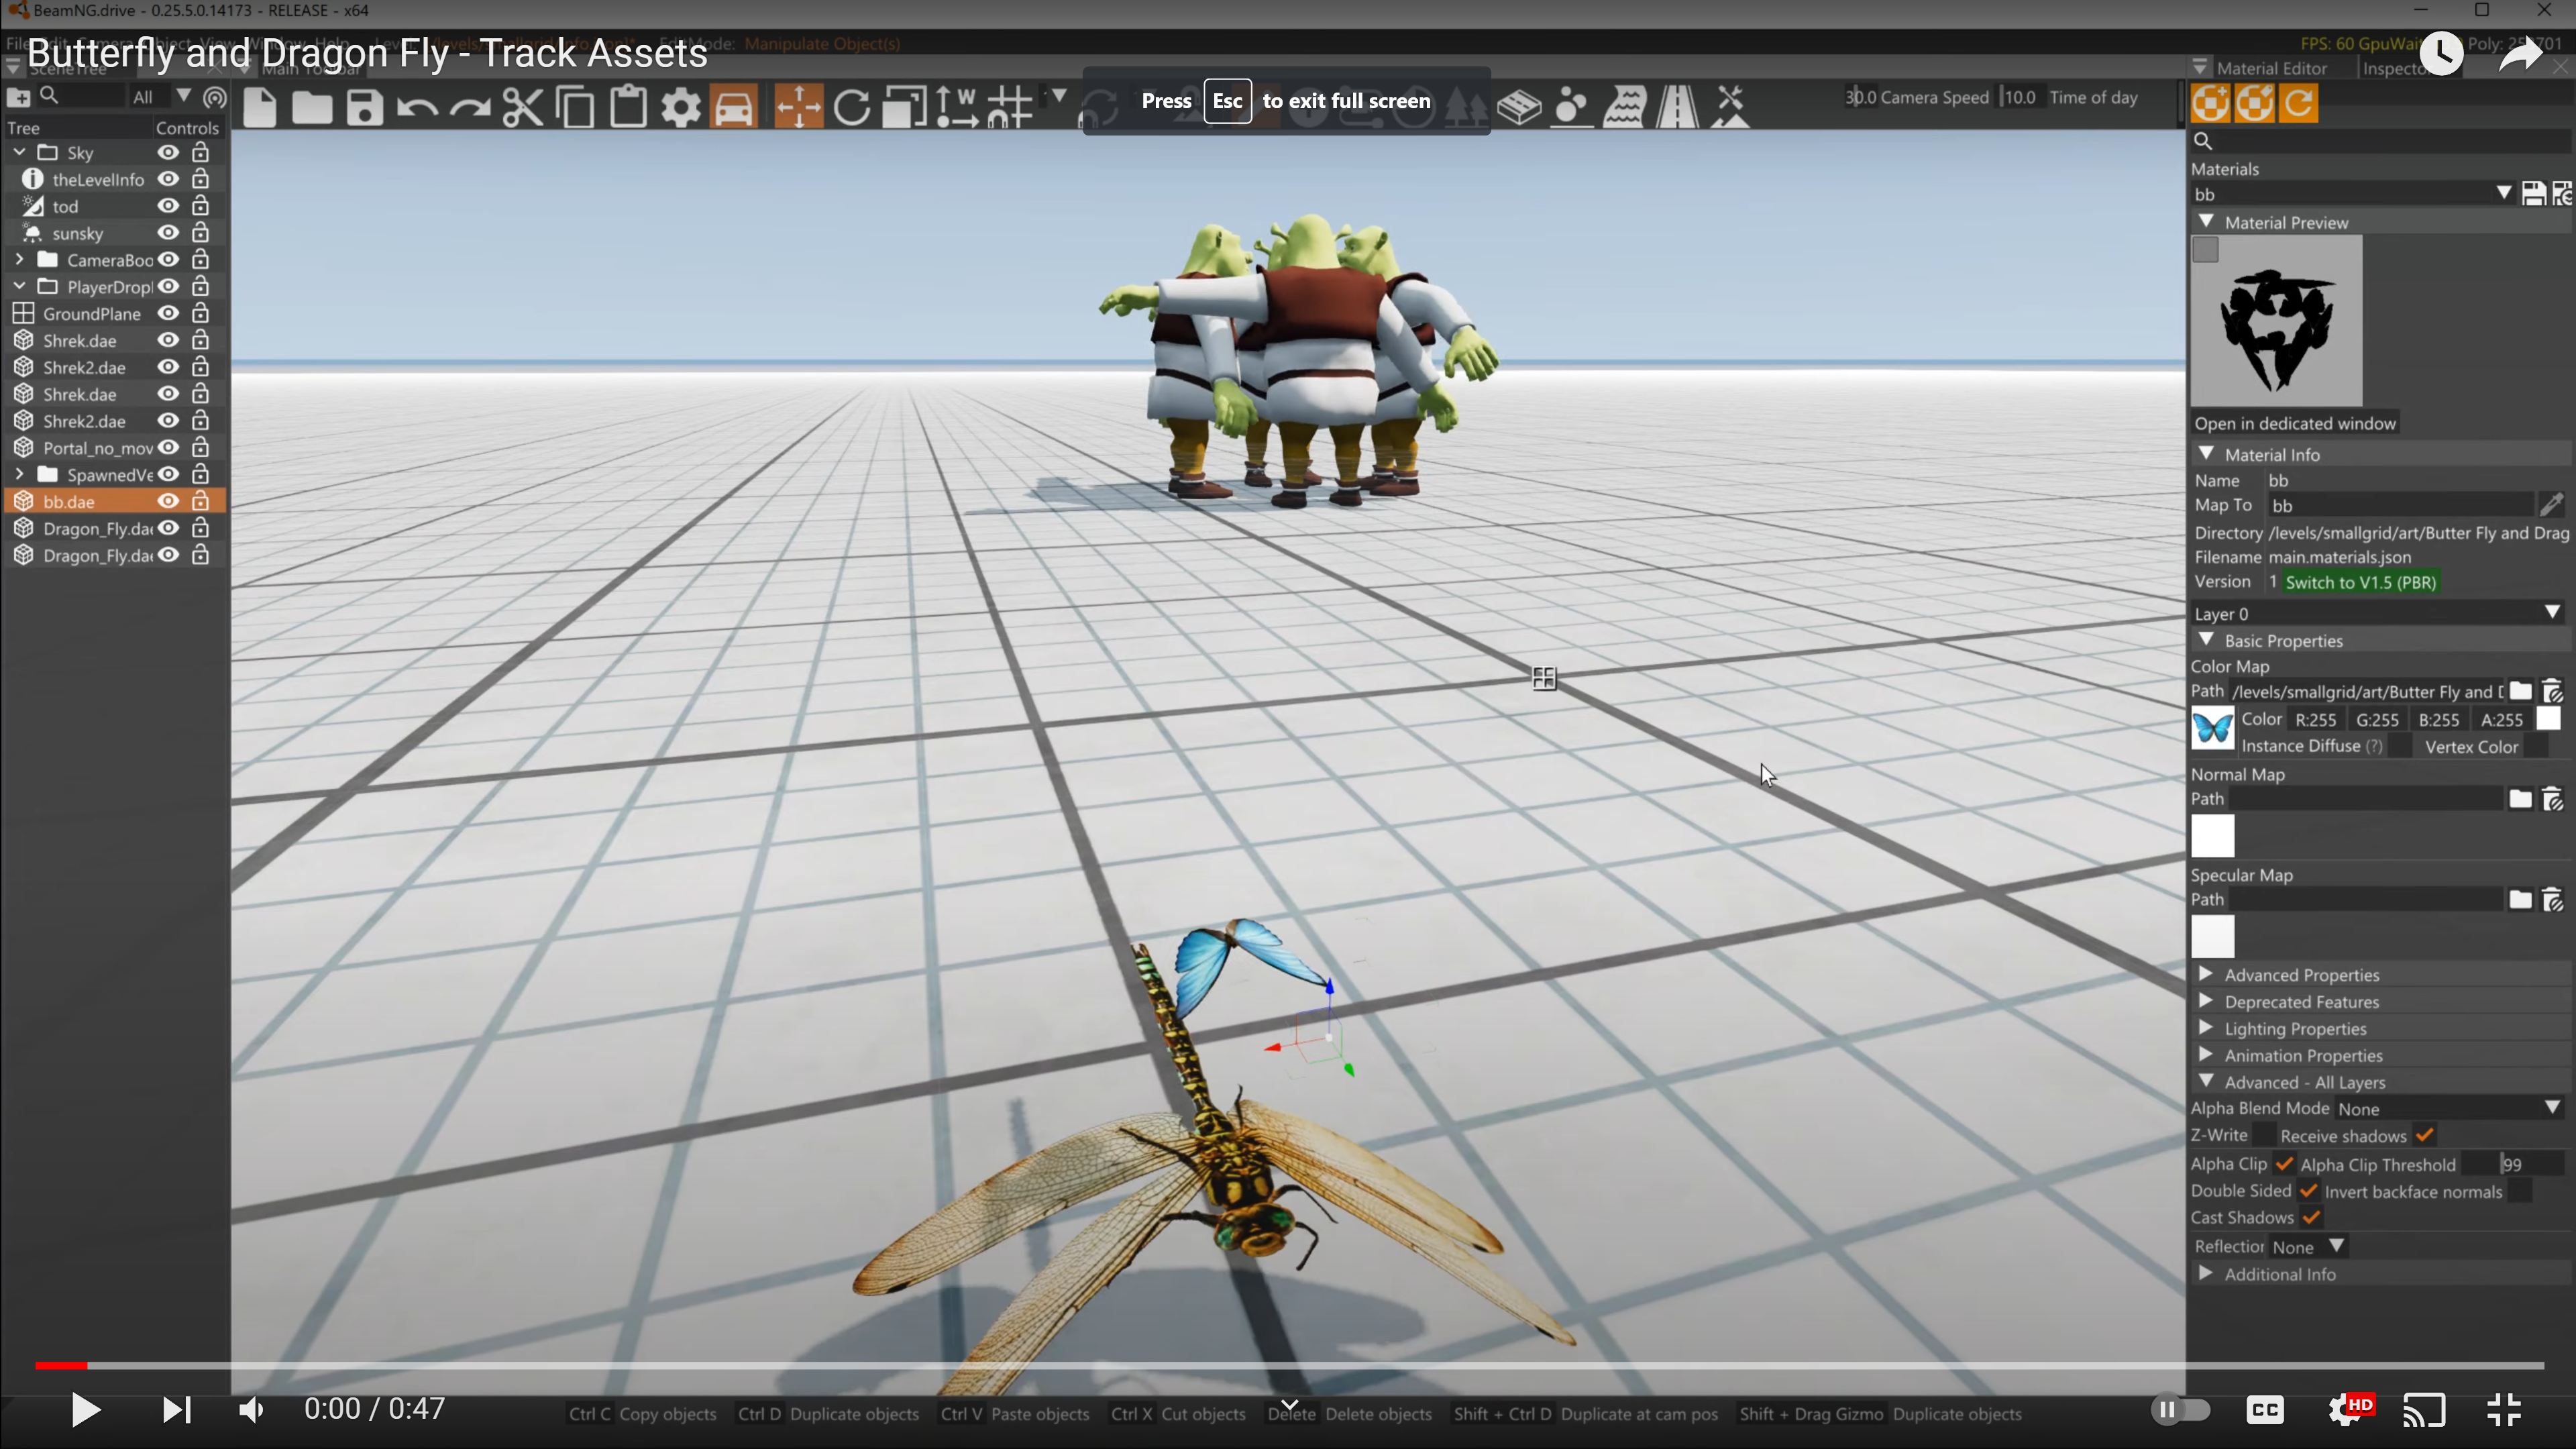The image size is (2576, 1449).
Task: Expand the CameraBookmarks folder
Action: click(19, 259)
